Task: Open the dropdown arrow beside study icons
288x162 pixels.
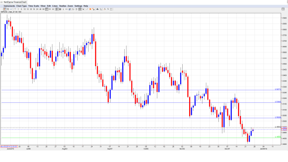Action: (x=83, y=9)
